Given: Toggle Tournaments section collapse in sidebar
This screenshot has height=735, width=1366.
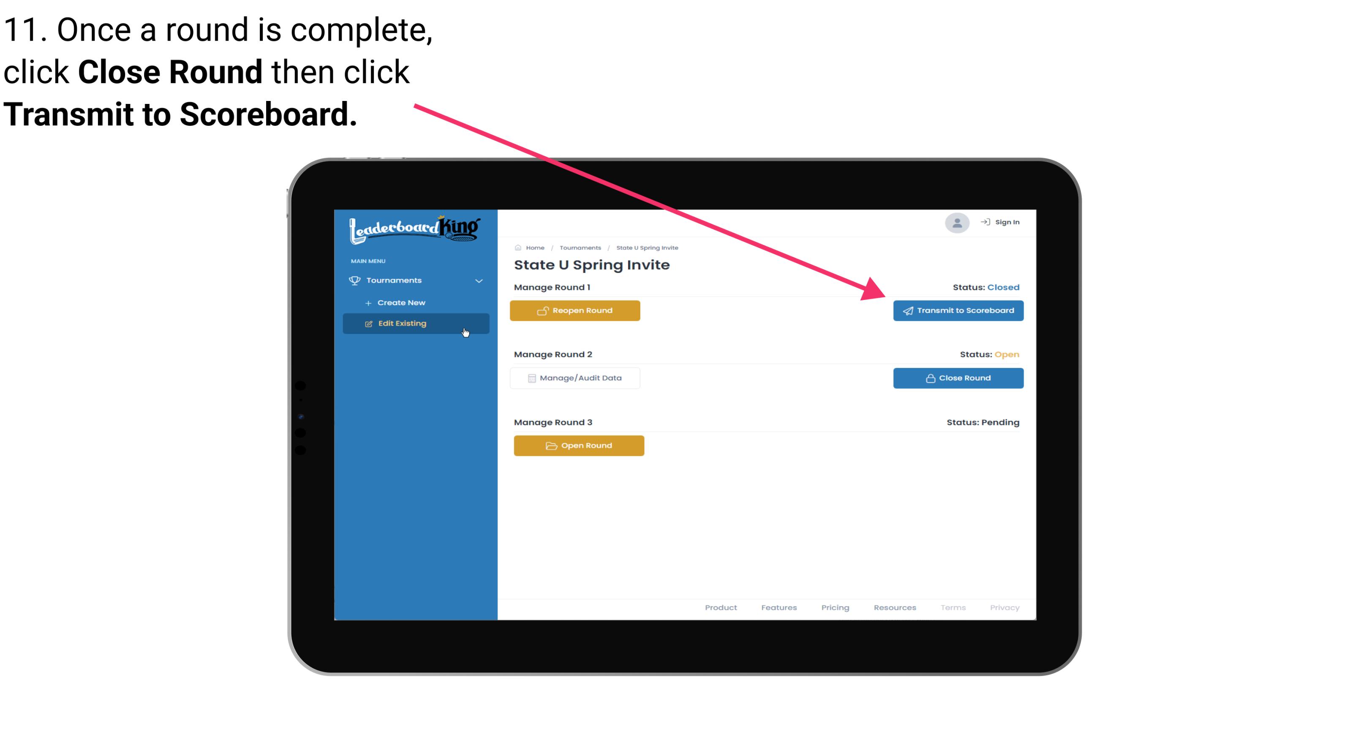Looking at the screenshot, I should [x=479, y=280].
